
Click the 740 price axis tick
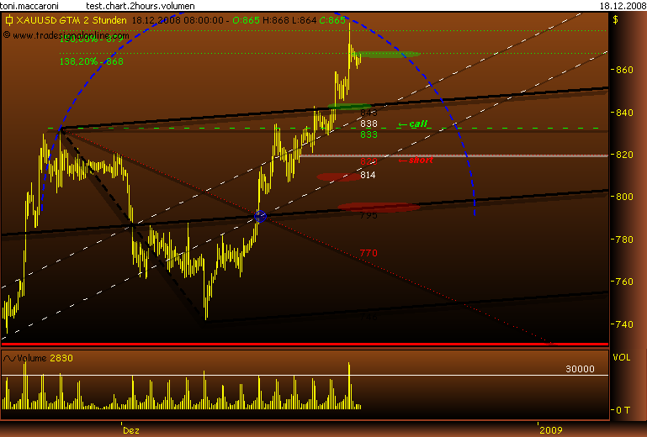pyautogui.click(x=625, y=324)
